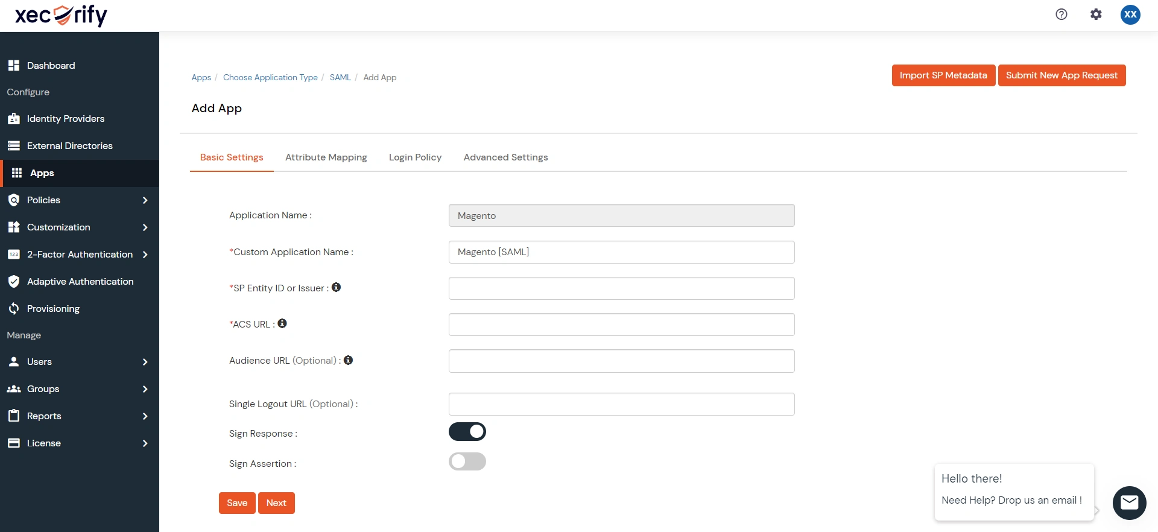This screenshot has height=532, width=1158.
Task: Show info for Audience URL field
Action: click(x=349, y=360)
